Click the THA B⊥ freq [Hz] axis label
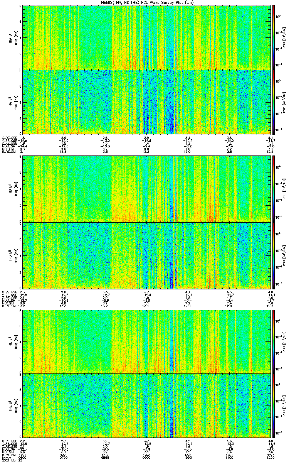The width and height of the screenshot is (289, 463). tap(12, 37)
